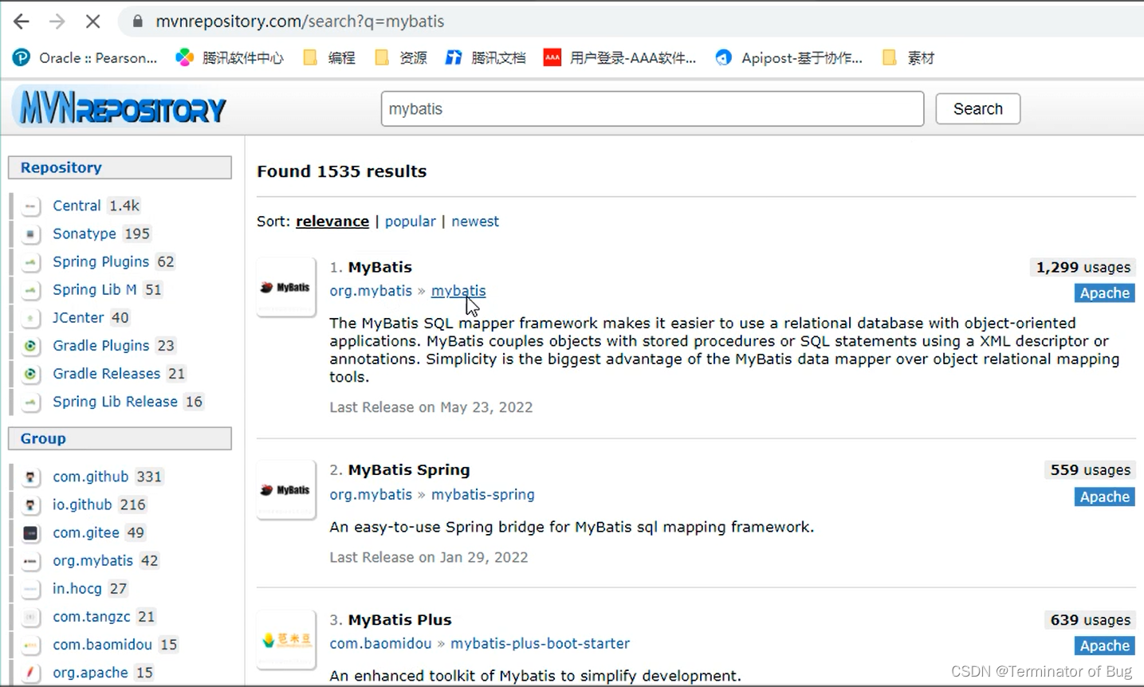The width and height of the screenshot is (1144, 687).
Task: Click the org.mybatis group icon in sidebar
Action: (x=30, y=561)
